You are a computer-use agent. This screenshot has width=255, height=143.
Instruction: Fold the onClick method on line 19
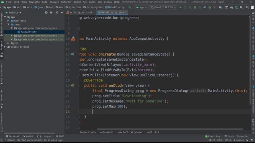pyautogui.click(x=78, y=85)
